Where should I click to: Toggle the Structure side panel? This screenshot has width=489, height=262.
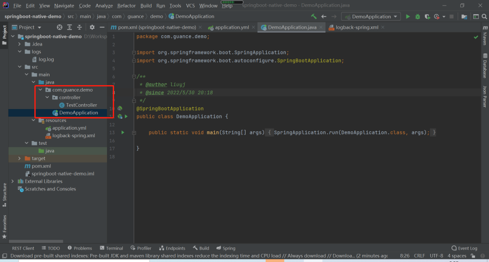pyautogui.click(x=4, y=195)
